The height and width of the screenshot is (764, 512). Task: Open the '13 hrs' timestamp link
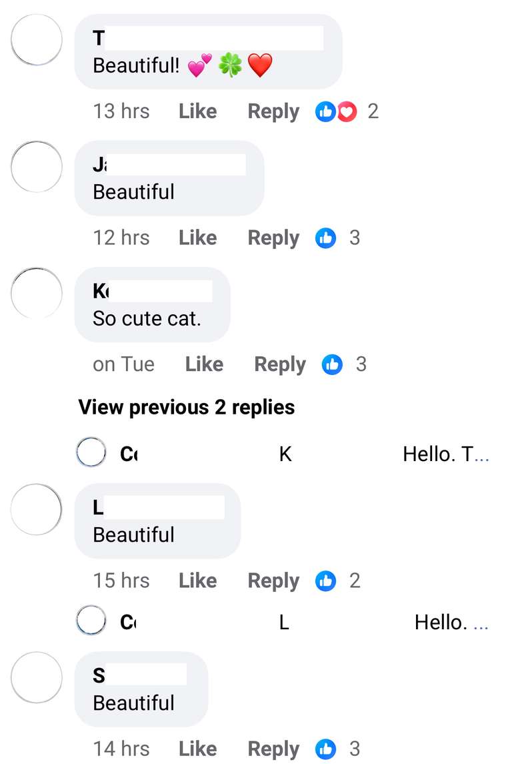point(121,111)
